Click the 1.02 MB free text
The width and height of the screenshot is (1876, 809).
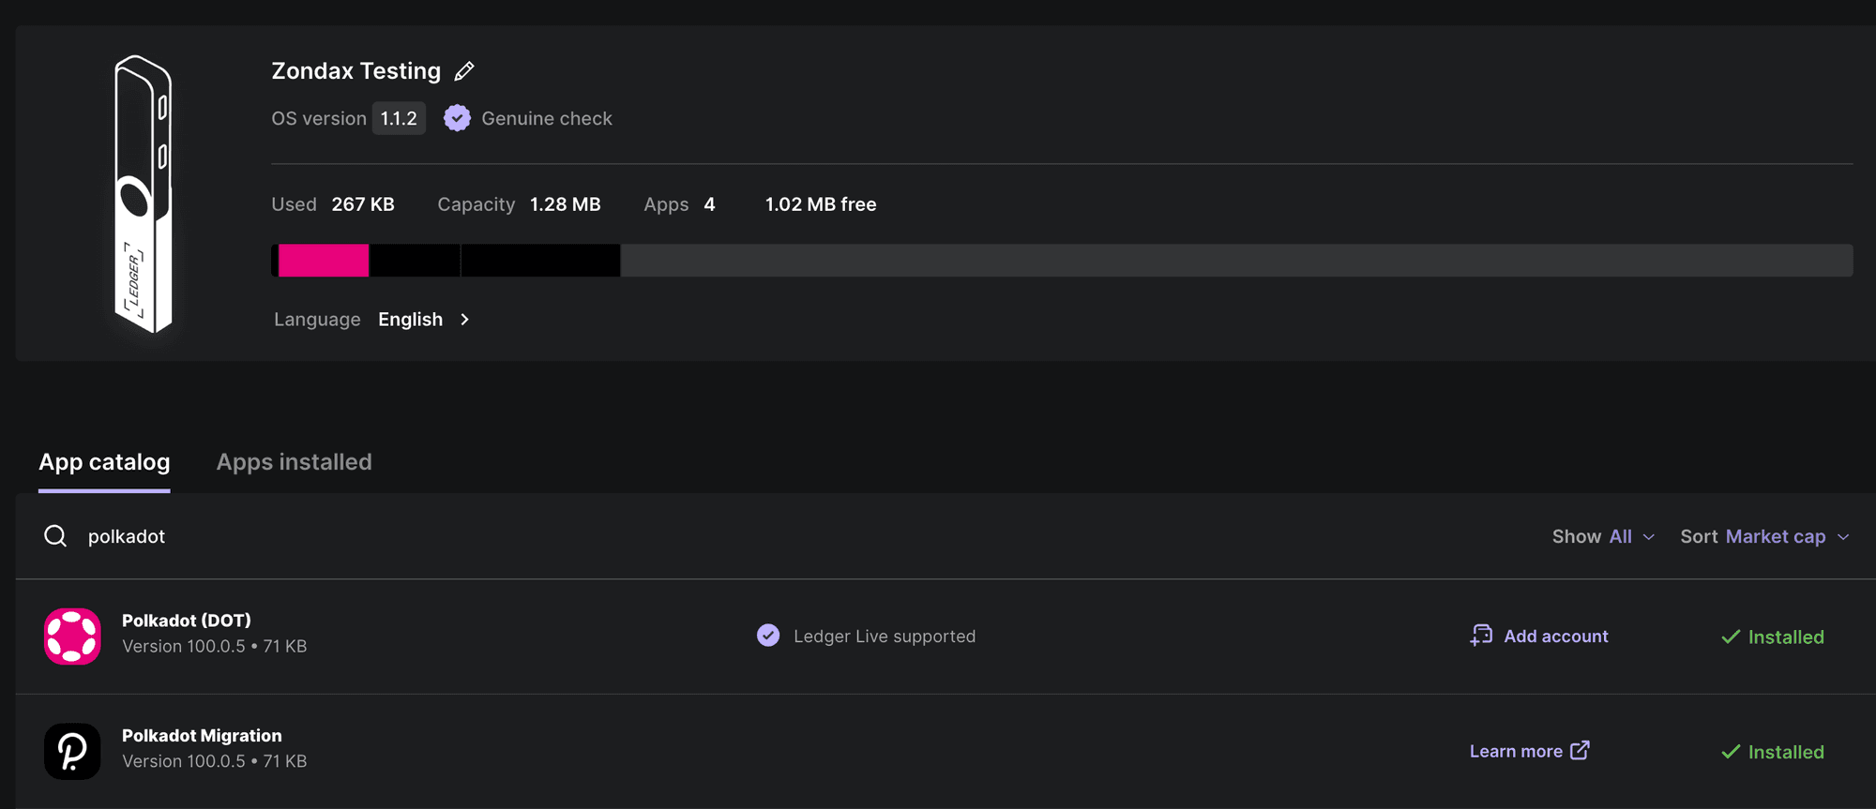tap(821, 204)
